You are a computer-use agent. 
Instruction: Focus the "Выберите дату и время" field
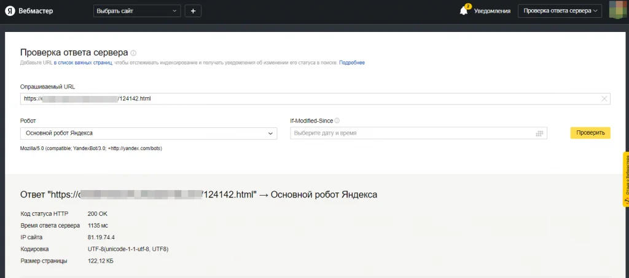[x=412, y=133]
